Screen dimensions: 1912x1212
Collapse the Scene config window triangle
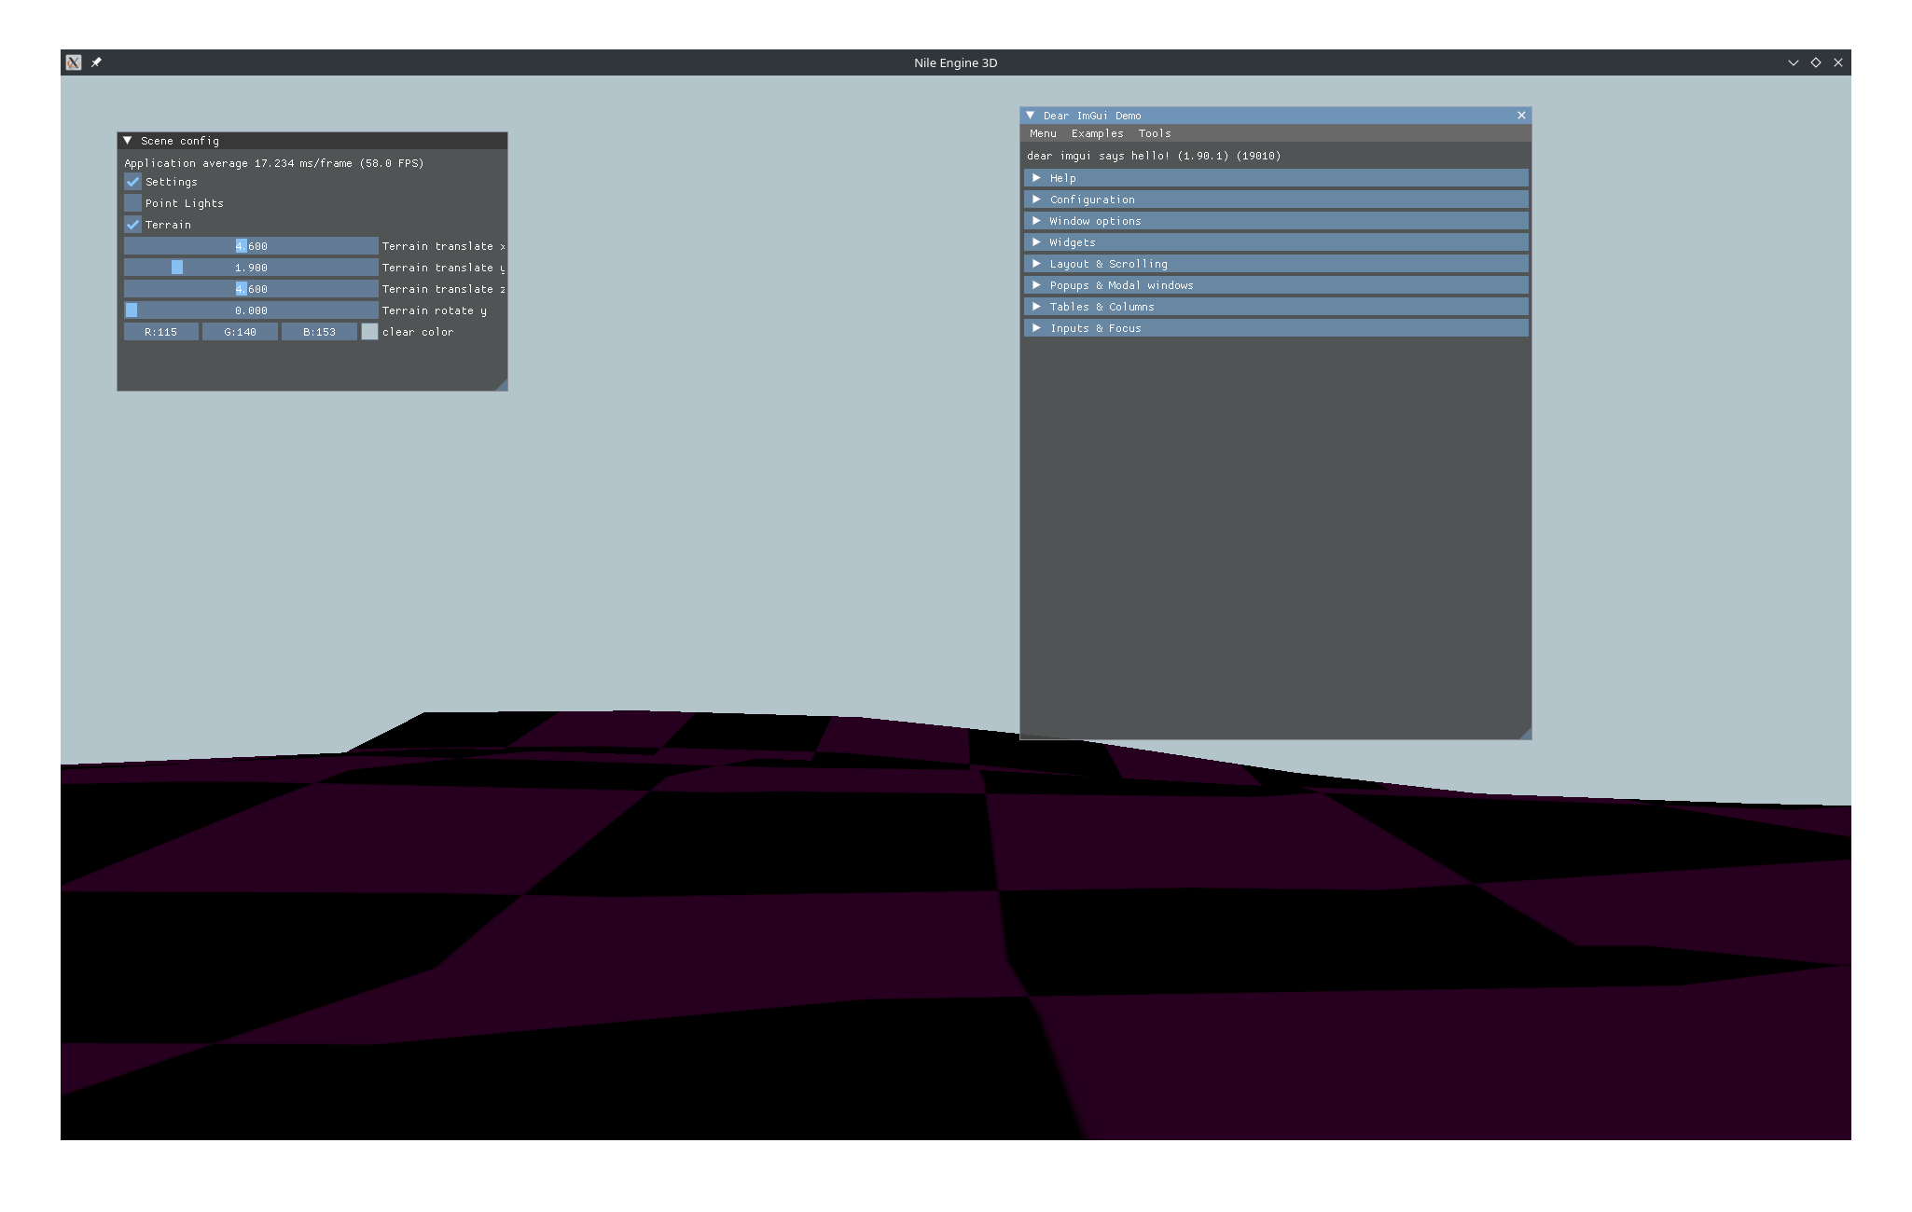click(x=128, y=141)
